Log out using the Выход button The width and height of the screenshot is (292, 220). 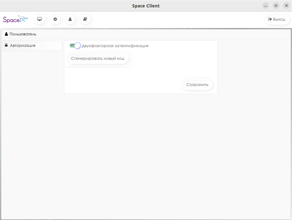[x=277, y=19]
